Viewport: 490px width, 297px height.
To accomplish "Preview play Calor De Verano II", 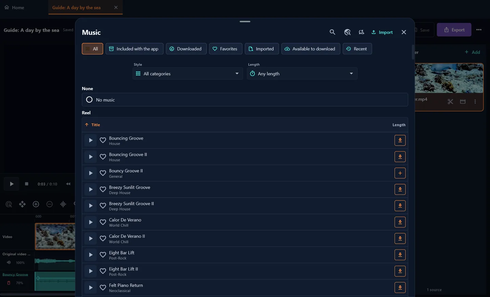I will click(x=91, y=238).
